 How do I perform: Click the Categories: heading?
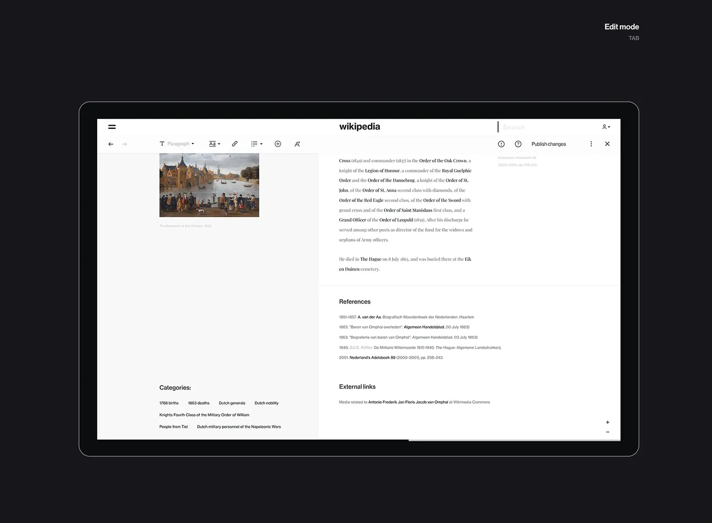tap(175, 388)
